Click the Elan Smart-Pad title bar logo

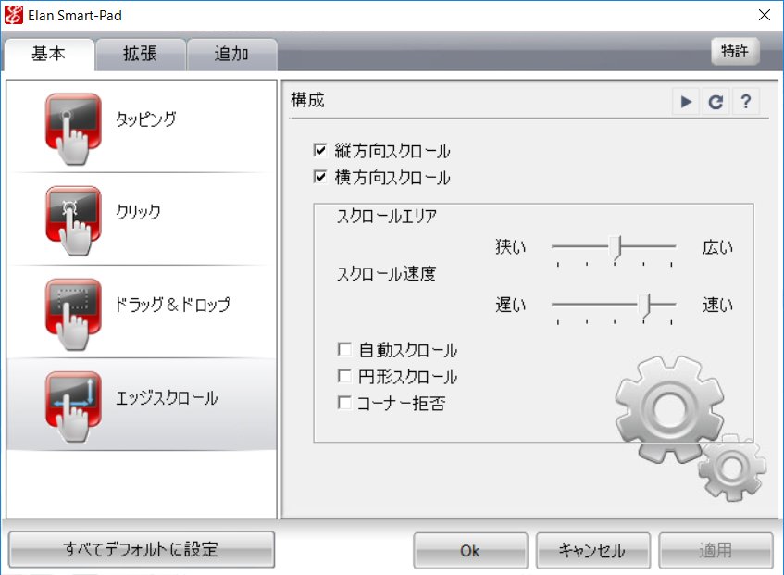pyautogui.click(x=14, y=16)
